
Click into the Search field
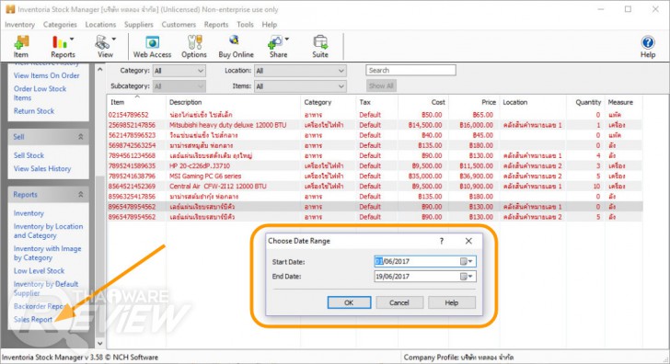[410, 71]
